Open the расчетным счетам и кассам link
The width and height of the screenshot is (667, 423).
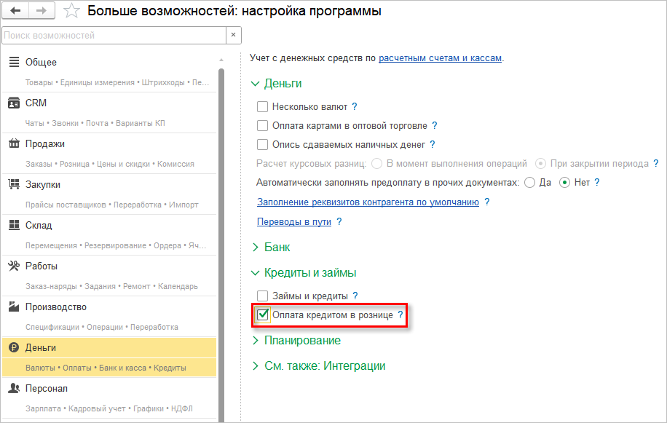tap(440, 58)
